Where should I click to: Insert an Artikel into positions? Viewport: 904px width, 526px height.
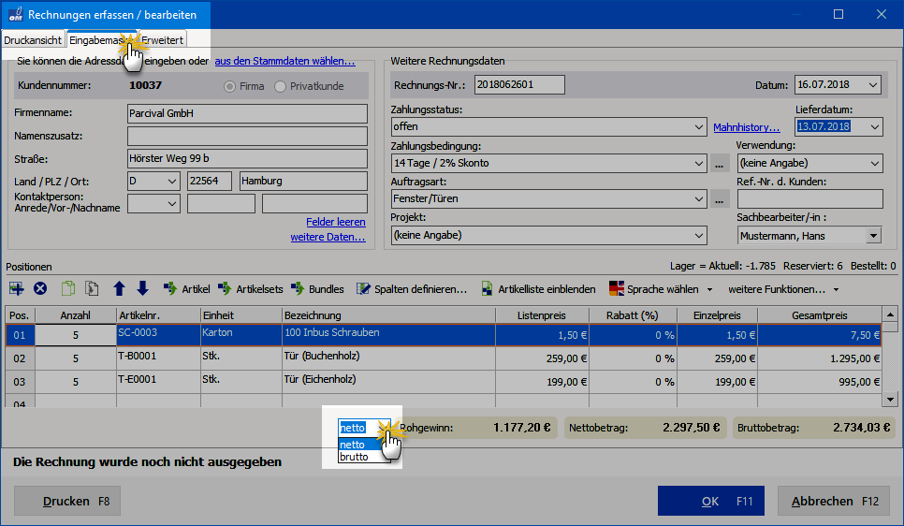tap(187, 289)
